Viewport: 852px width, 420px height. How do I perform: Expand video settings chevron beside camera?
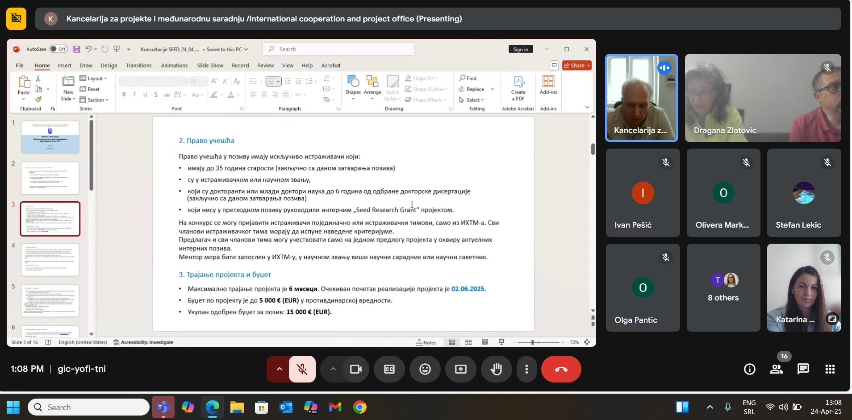click(x=333, y=369)
